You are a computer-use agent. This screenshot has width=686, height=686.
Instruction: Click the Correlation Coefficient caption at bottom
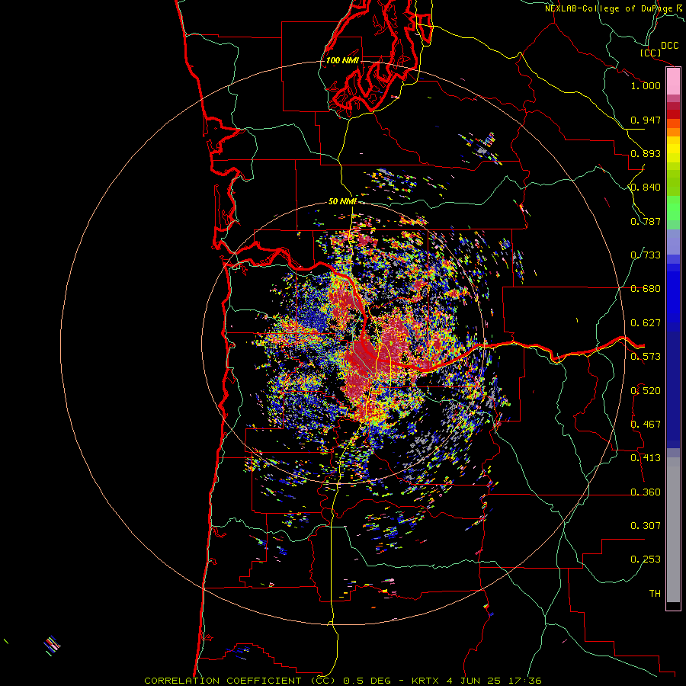pyautogui.click(x=343, y=681)
